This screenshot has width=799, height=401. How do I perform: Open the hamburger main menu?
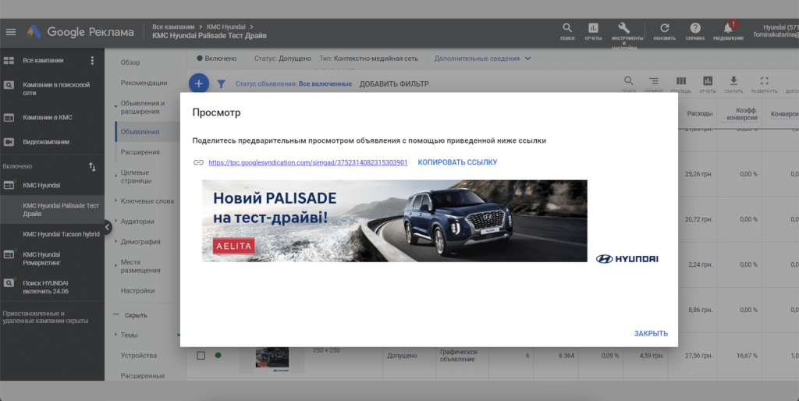click(x=11, y=31)
